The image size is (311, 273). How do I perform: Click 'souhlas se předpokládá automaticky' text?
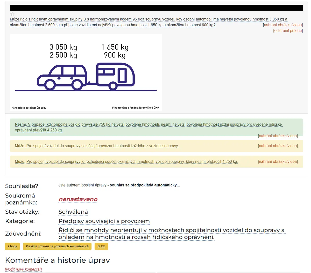143,185
